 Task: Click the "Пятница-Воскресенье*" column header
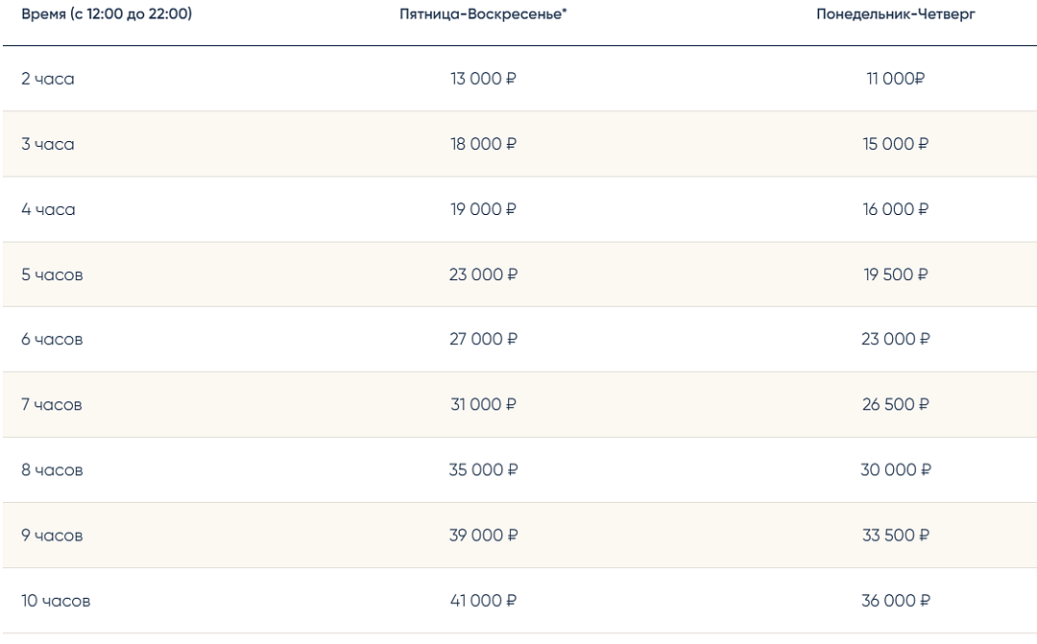tap(483, 14)
